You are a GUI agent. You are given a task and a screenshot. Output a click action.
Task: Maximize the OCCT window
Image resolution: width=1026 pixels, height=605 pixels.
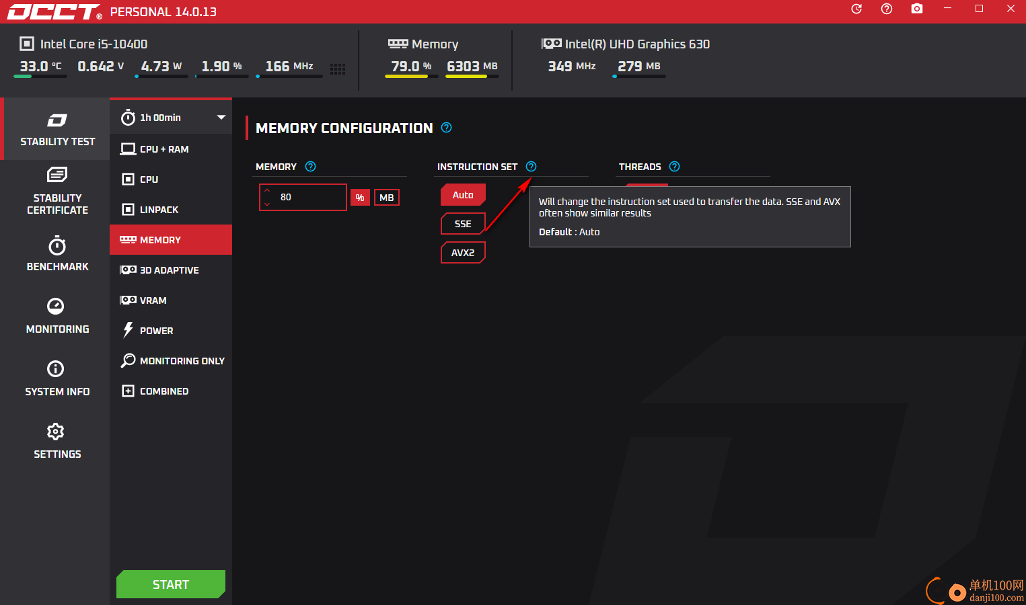click(x=979, y=9)
